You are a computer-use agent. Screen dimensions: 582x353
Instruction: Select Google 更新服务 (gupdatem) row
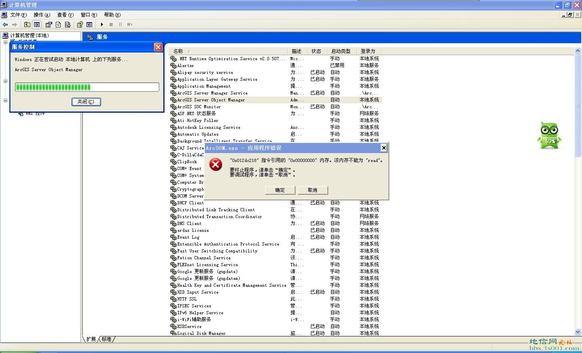point(276,278)
